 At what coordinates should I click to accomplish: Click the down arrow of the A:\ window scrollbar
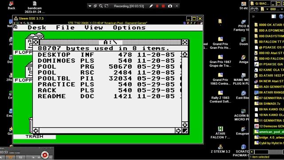click(185, 124)
